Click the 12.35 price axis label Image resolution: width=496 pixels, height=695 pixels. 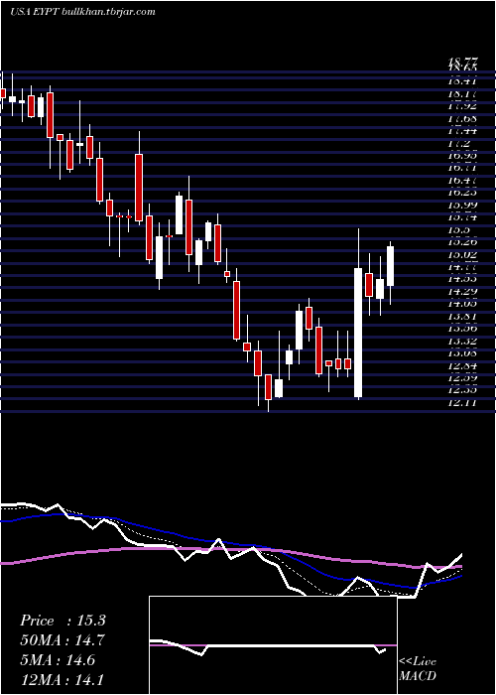coord(462,390)
